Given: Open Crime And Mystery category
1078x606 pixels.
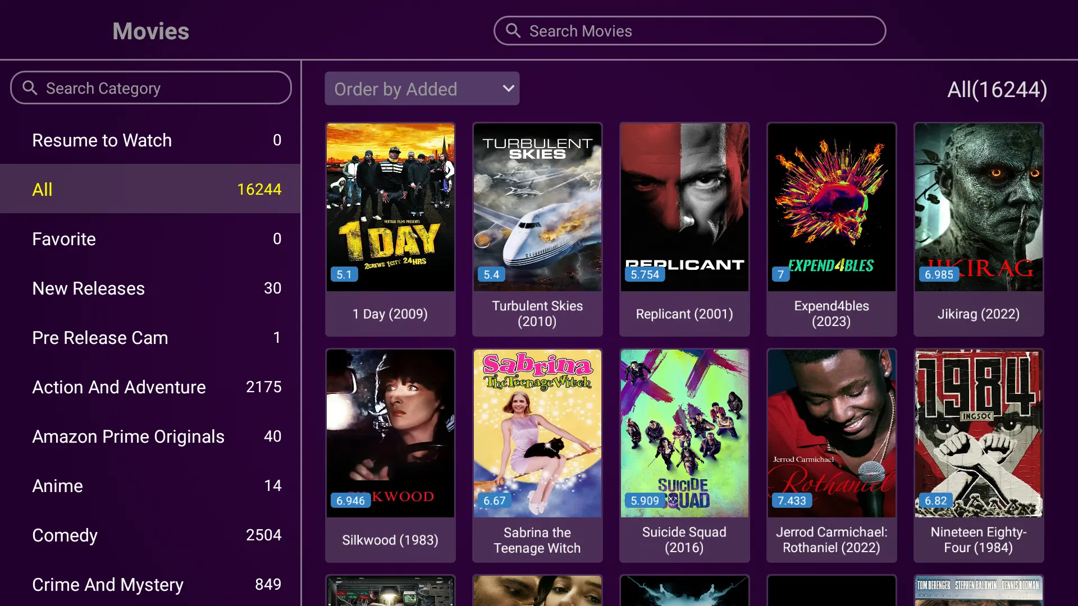Looking at the screenshot, I should click(150, 584).
